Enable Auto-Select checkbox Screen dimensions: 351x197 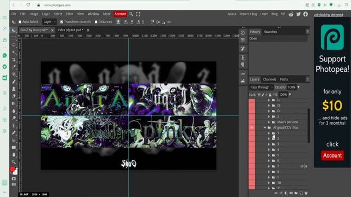pos(20,22)
